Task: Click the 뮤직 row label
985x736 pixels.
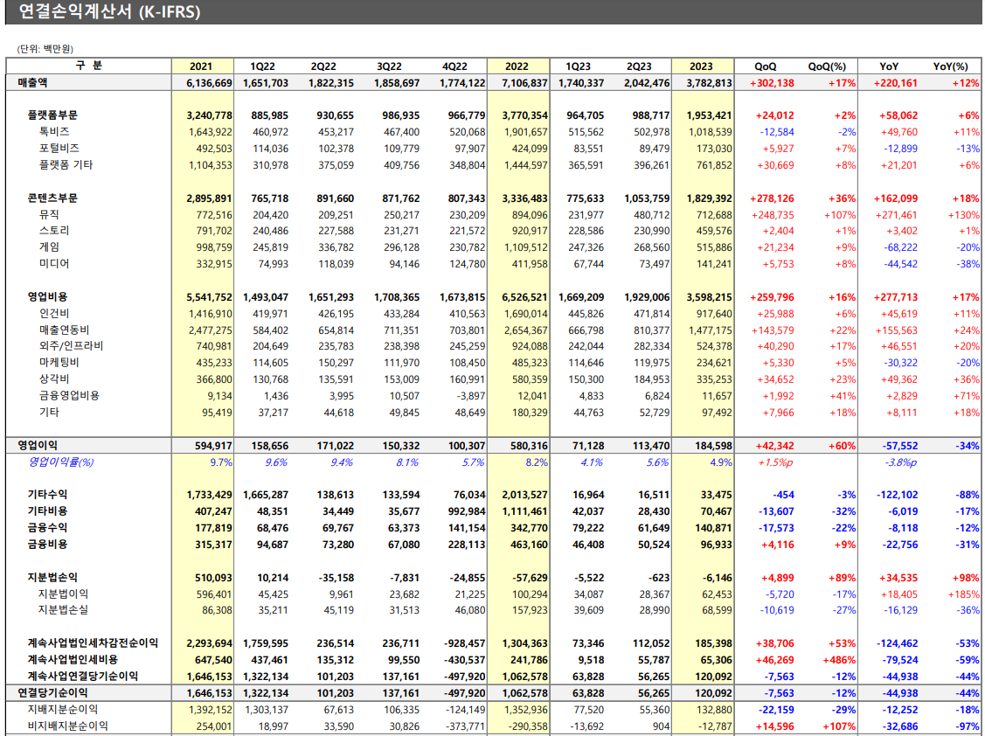Action: point(49,215)
